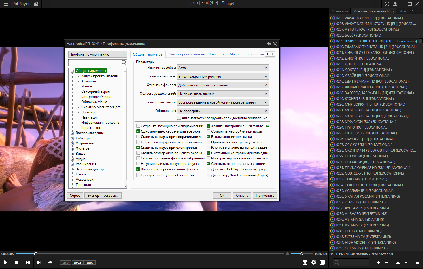423x269 pixels.
Task: Save the playlist with the floppy icon
Action: tap(417, 262)
